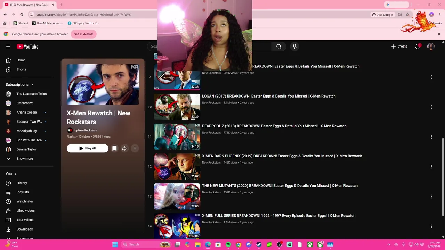
Task: Click the YouTube search magnifier button
Action: [x=279, y=47]
